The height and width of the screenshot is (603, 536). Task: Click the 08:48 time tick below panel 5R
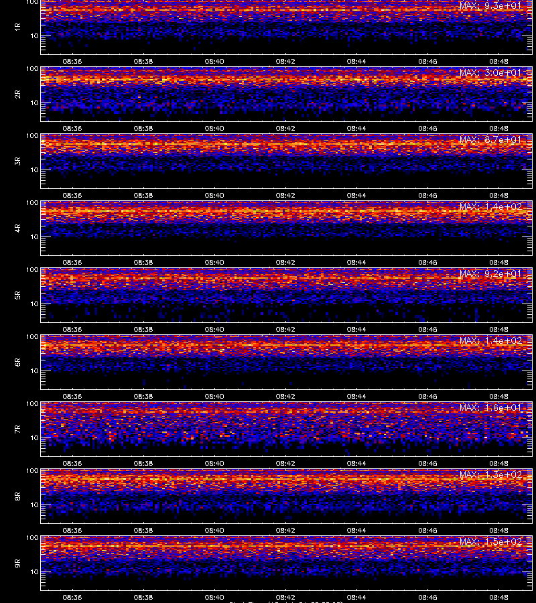(x=498, y=329)
